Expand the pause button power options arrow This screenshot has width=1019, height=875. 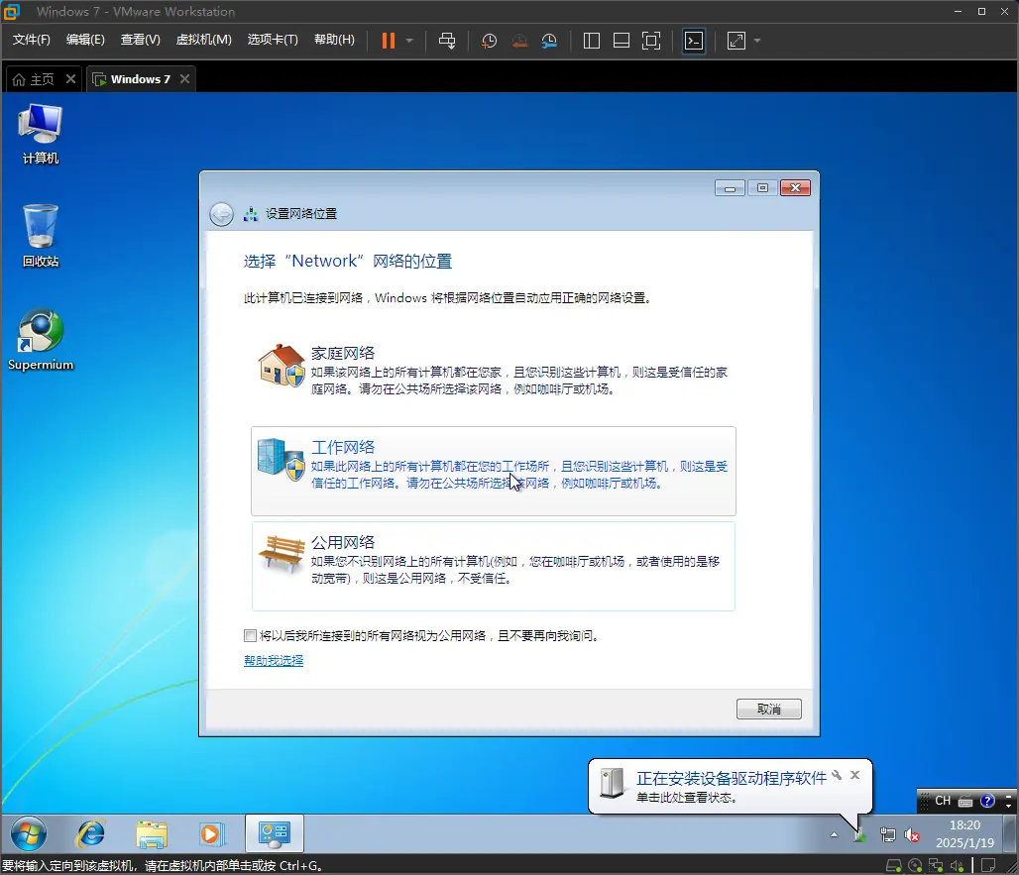click(x=409, y=41)
